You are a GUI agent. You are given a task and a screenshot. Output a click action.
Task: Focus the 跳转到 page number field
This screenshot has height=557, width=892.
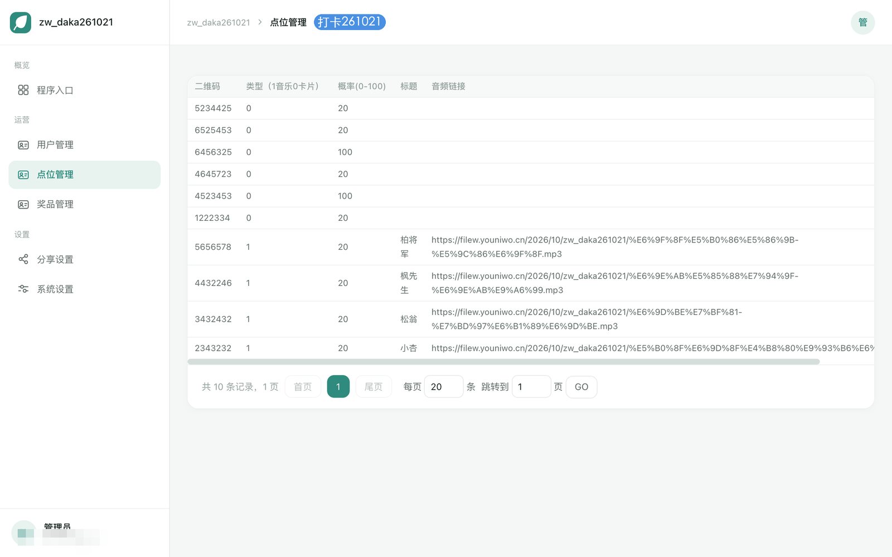pos(531,386)
